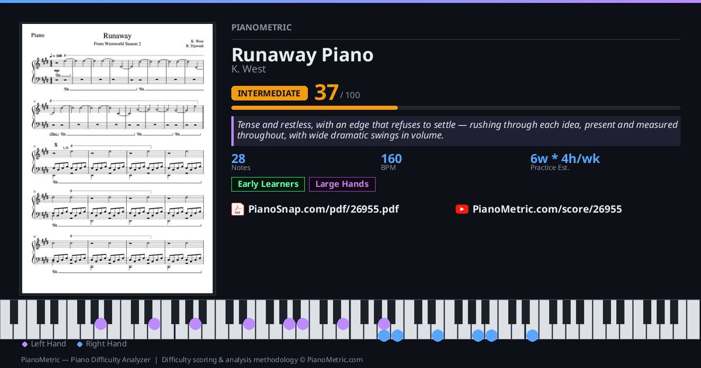Screen dimensions: 701x368
Task: Click the red PDF file icon
Action: 238,209
